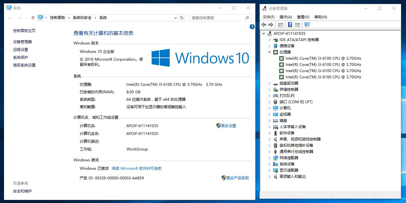Screen dimensions: 406x203
Task: Select the 网络适配器 category icon
Action: [x=276, y=158]
